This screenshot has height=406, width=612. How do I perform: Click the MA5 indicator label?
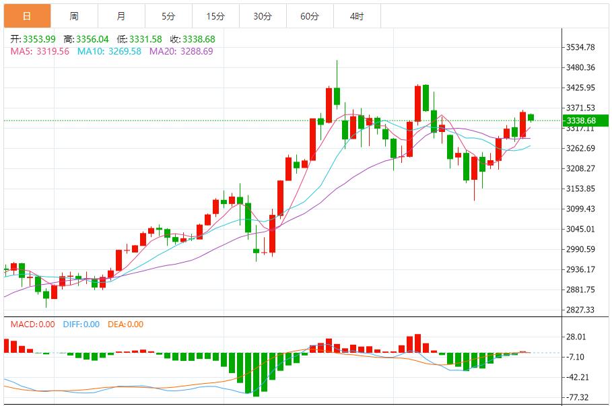[40, 51]
